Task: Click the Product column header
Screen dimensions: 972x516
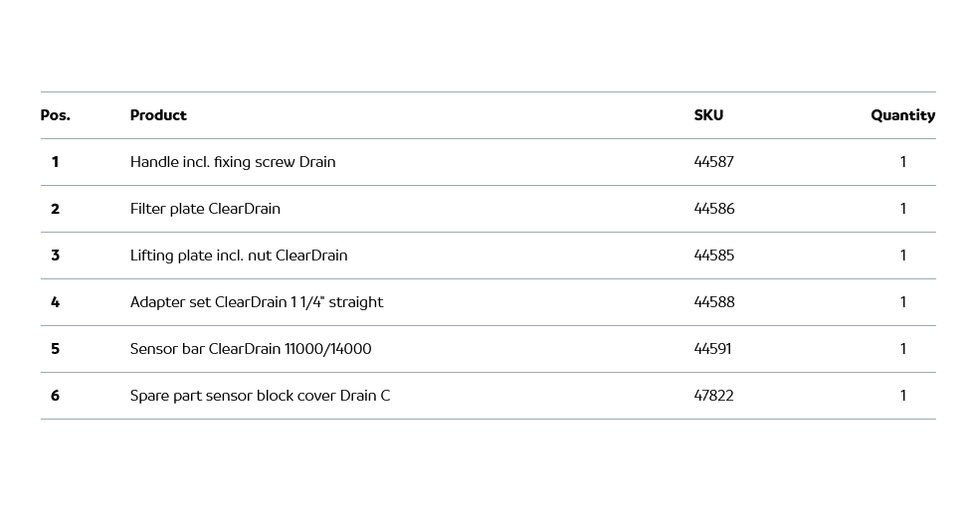Action: (x=158, y=115)
